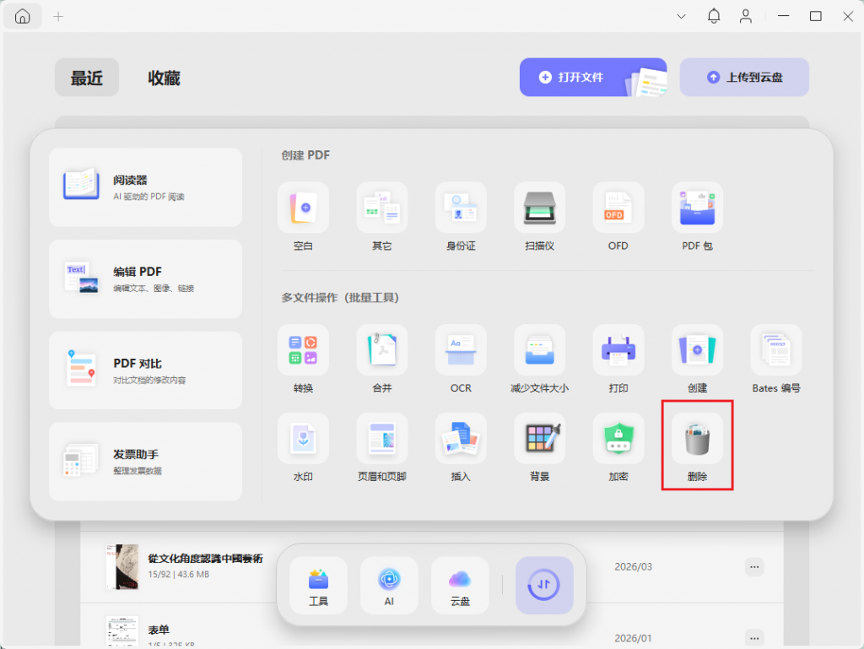Open the 合并 merge tool
The width and height of the screenshot is (864, 649).
click(x=382, y=350)
